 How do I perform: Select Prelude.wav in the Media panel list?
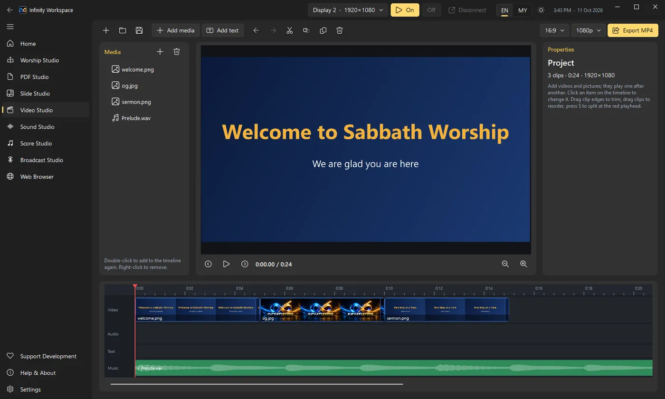point(136,118)
